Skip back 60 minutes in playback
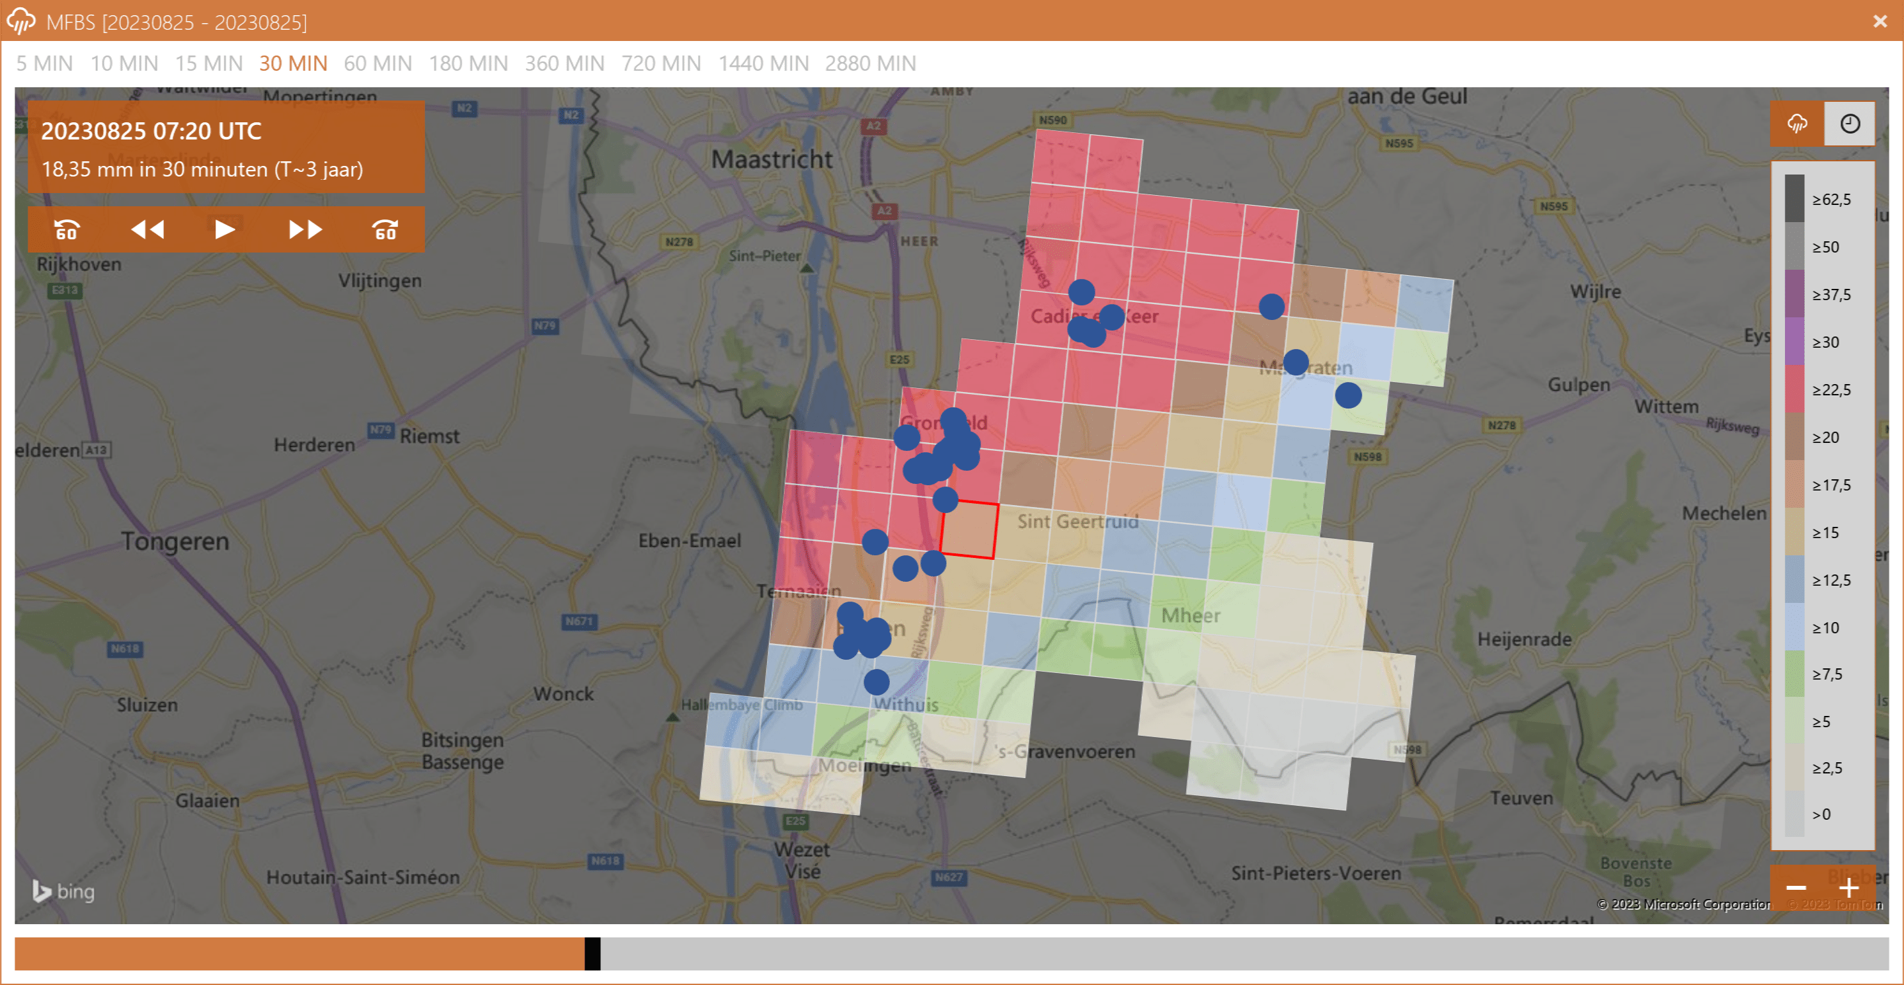Viewport: 1904px width, 985px height. click(67, 230)
